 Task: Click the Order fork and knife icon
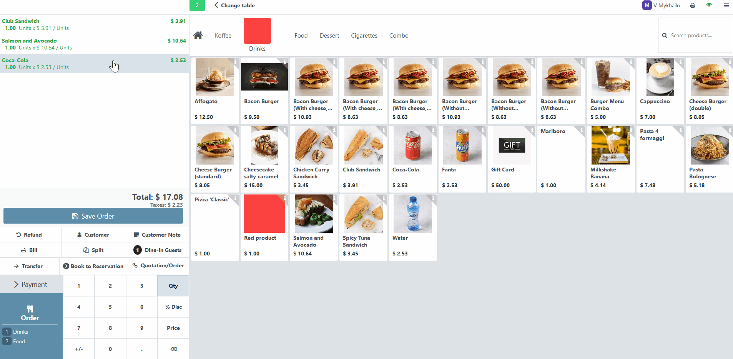tap(30, 309)
